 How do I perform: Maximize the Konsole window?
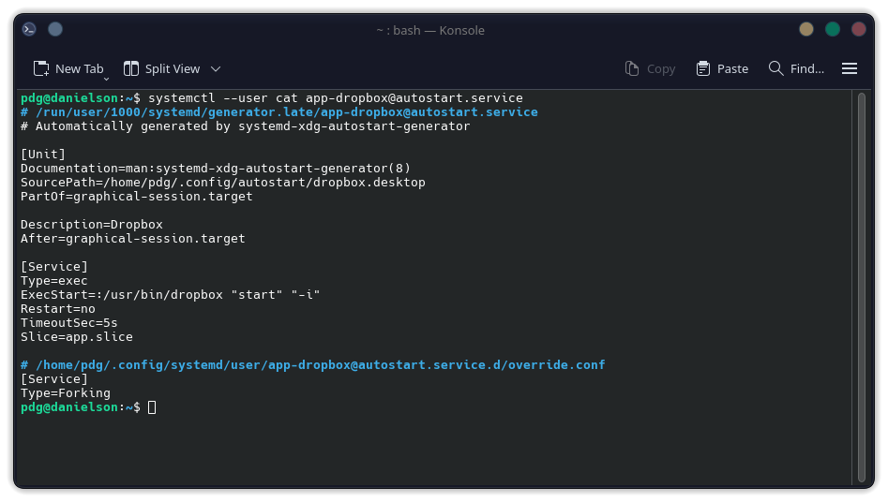[833, 29]
